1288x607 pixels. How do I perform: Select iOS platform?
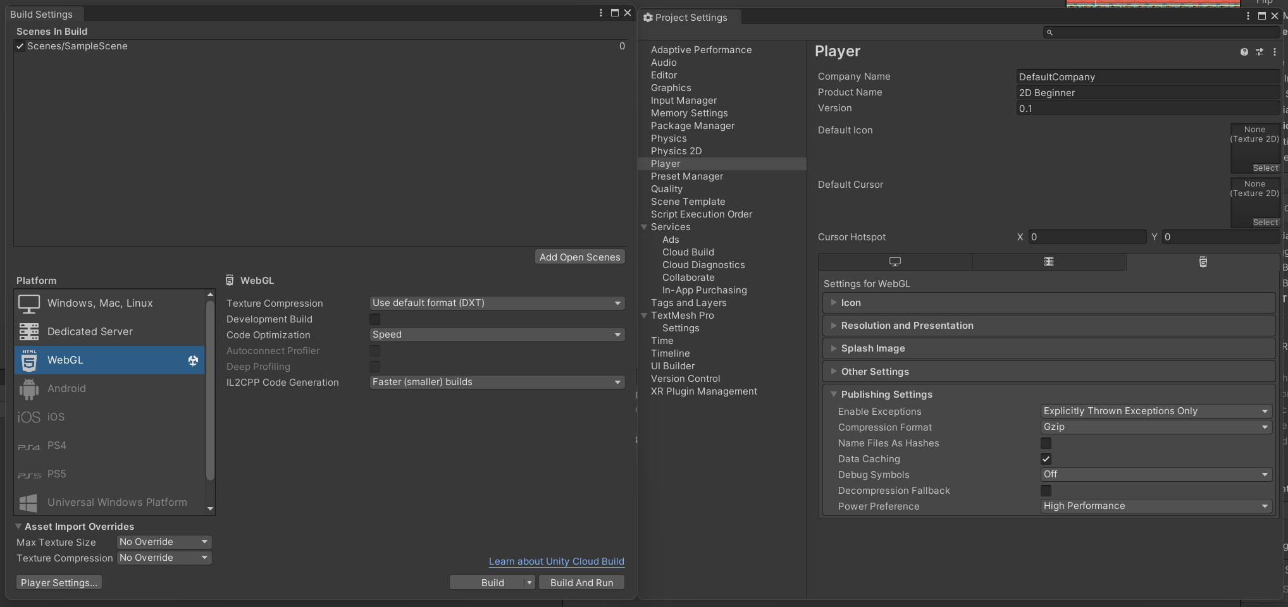[109, 417]
